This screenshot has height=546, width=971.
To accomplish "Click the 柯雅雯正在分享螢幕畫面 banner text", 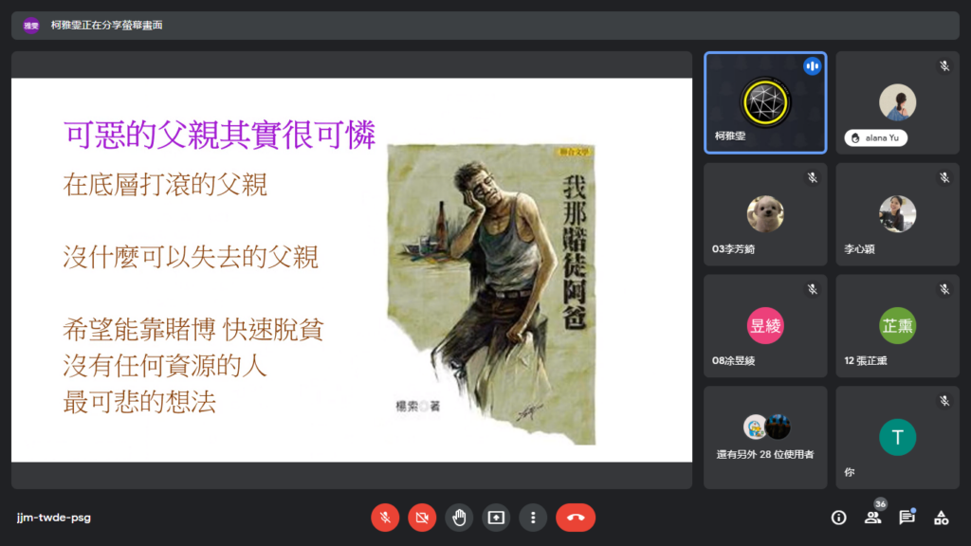I will click(106, 26).
